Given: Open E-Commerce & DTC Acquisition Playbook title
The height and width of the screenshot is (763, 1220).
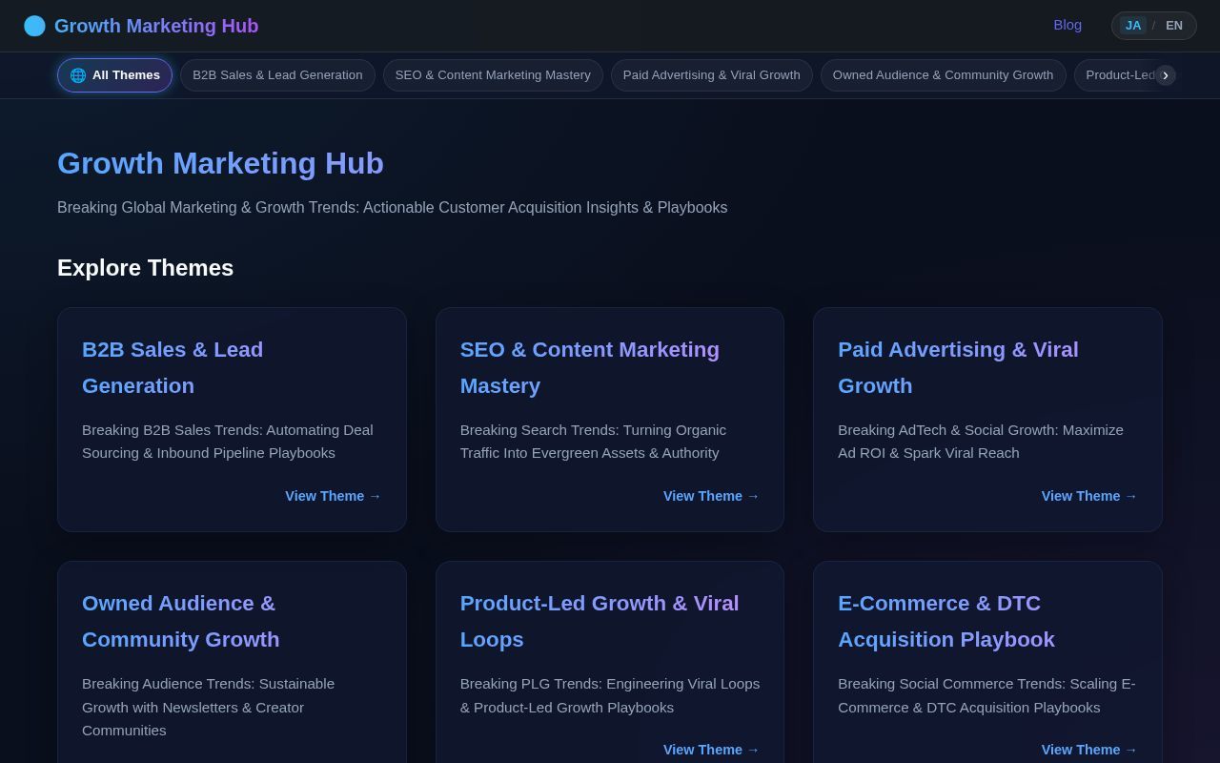Looking at the screenshot, I should [946, 622].
